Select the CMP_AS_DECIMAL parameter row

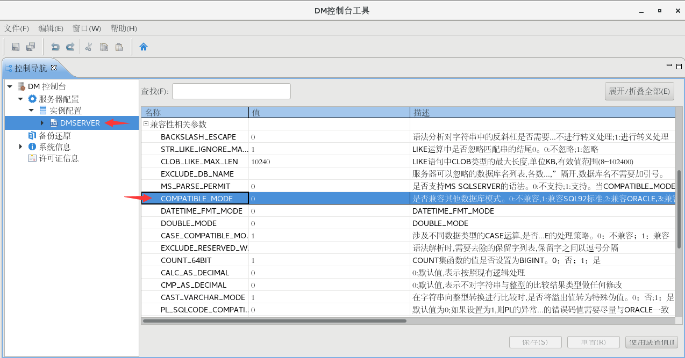tap(408, 285)
